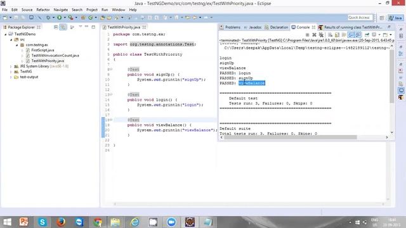This screenshot has height=228, width=406.
Task: Click the New Java Package toolbar icon
Action: pyautogui.click(x=83, y=18)
